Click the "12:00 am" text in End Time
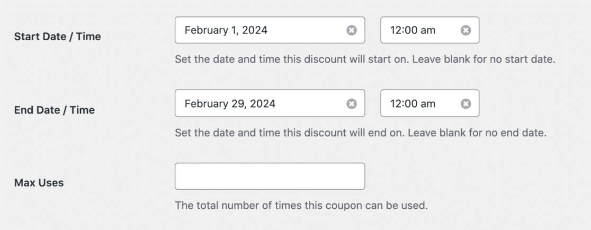This screenshot has height=230, width=591. (x=413, y=103)
